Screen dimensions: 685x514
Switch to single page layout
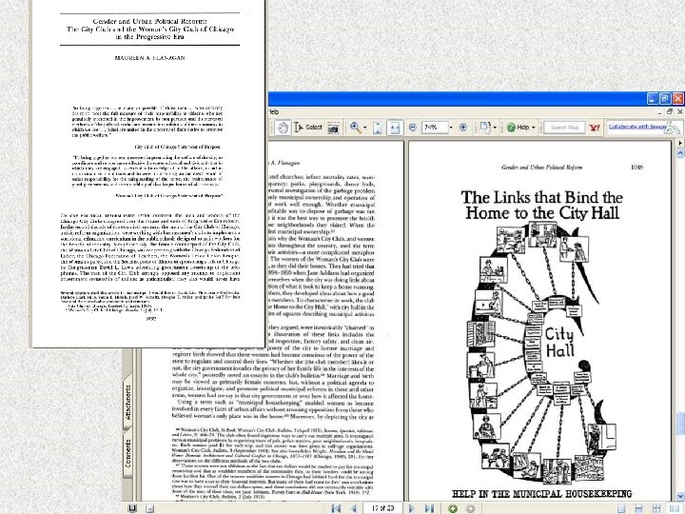[x=620, y=508]
